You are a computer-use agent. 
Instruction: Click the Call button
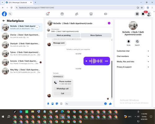[63, 93]
